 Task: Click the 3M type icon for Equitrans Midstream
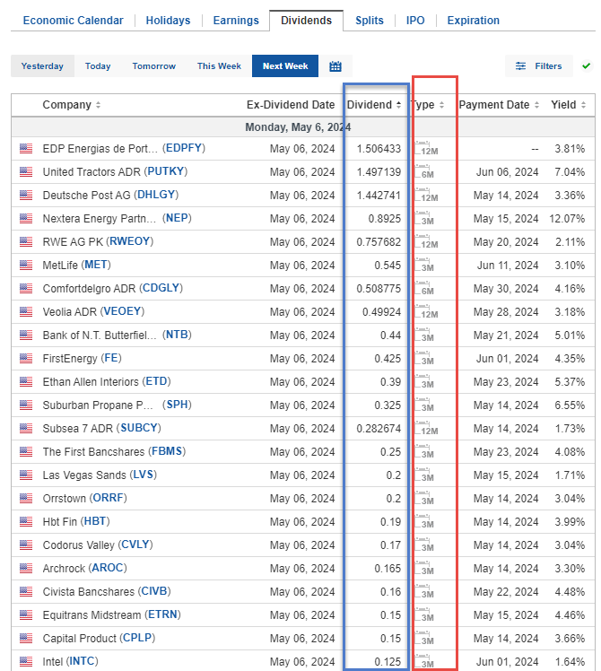click(424, 614)
